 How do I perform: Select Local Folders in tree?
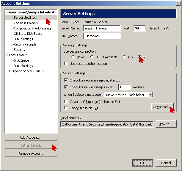tap(18, 55)
